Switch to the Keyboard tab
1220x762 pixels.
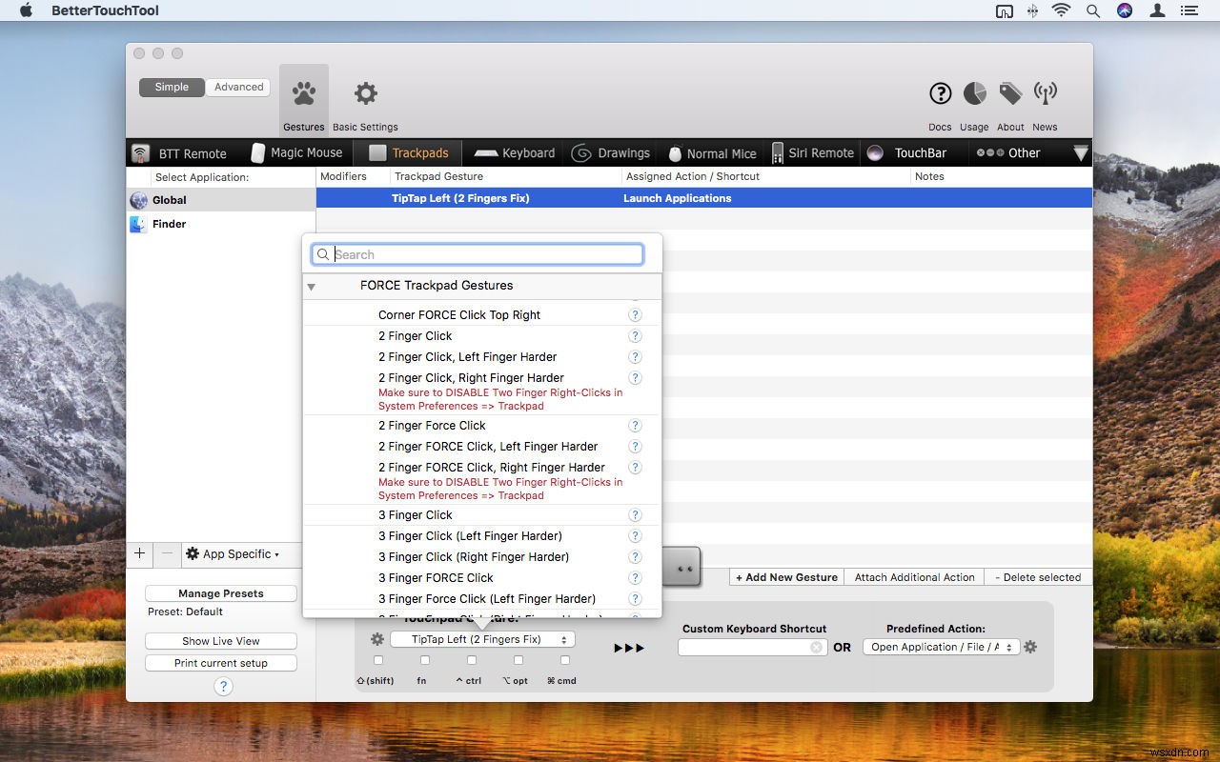[513, 152]
